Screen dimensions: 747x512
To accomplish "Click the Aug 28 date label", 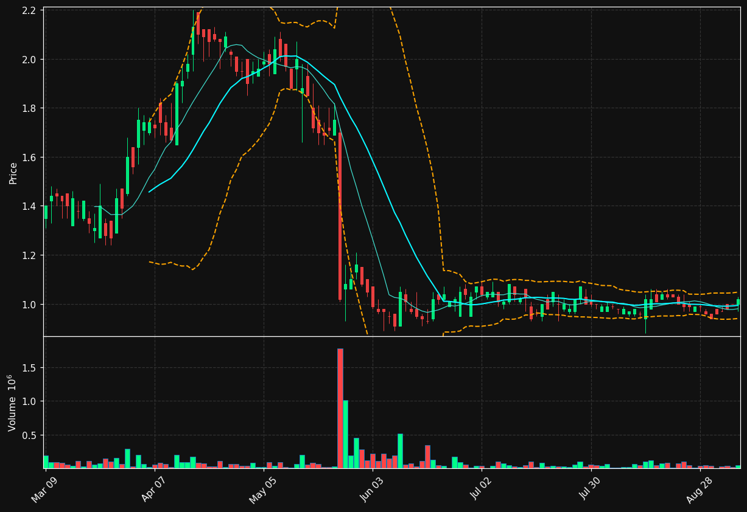I will [x=700, y=490].
